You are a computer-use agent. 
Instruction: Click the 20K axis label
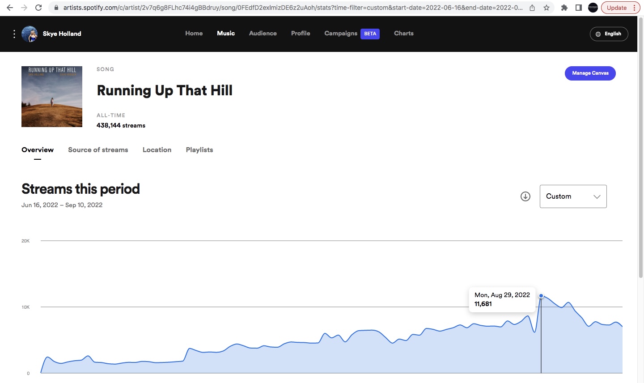25,241
